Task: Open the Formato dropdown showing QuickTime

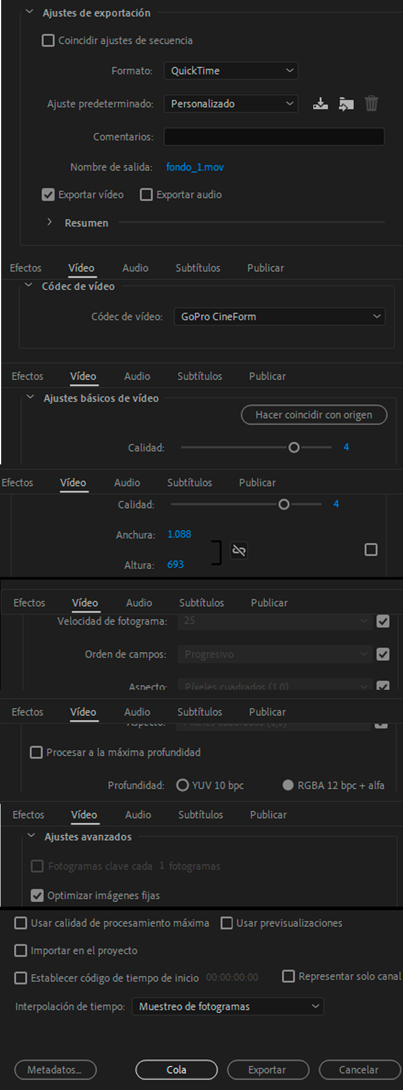Action: 230,70
